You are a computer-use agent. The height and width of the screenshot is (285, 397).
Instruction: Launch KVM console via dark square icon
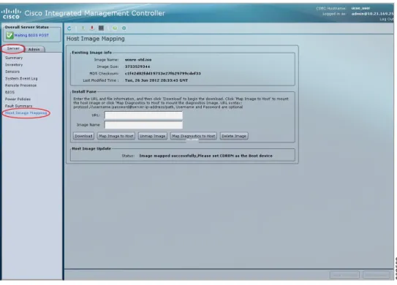[101, 28]
